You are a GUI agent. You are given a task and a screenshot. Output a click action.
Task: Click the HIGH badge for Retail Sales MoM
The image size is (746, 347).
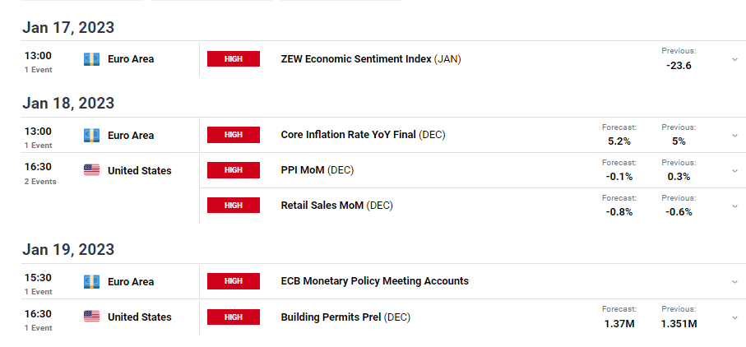234,206
